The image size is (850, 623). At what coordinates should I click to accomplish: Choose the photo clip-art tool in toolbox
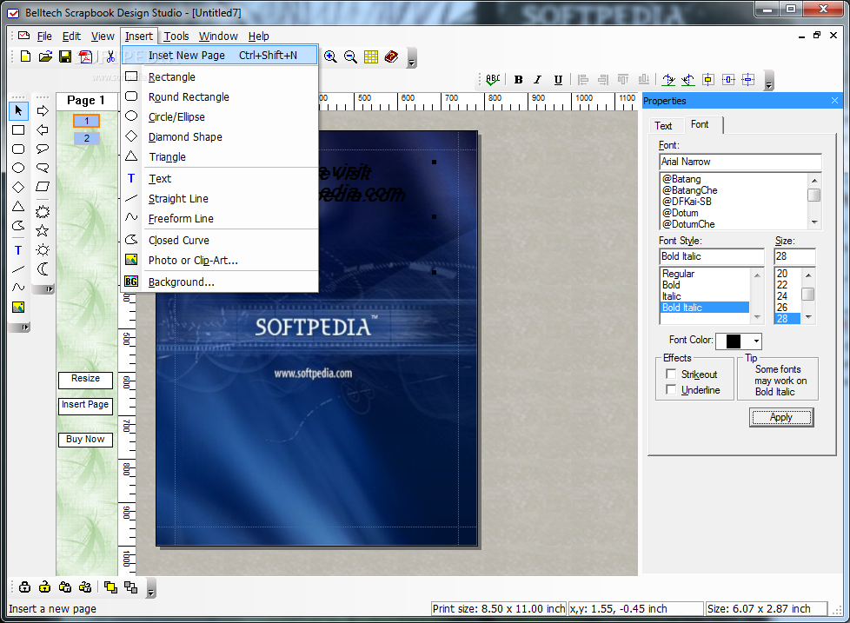click(18, 308)
